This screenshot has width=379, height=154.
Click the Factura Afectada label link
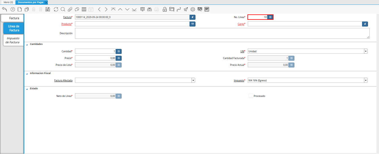tap(63, 81)
